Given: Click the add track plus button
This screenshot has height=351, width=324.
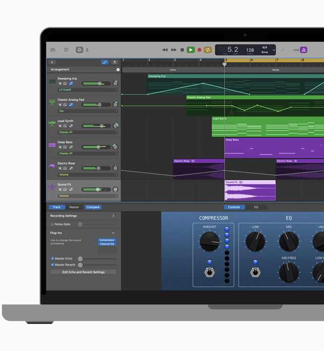Looking at the screenshot, I should pos(52,62).
